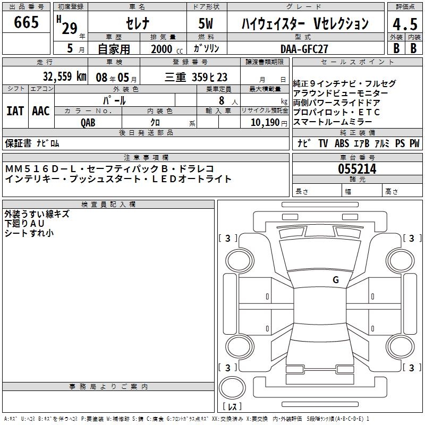
Task: Select the fuel type ガソリン
Action: [x=206, y=48]
